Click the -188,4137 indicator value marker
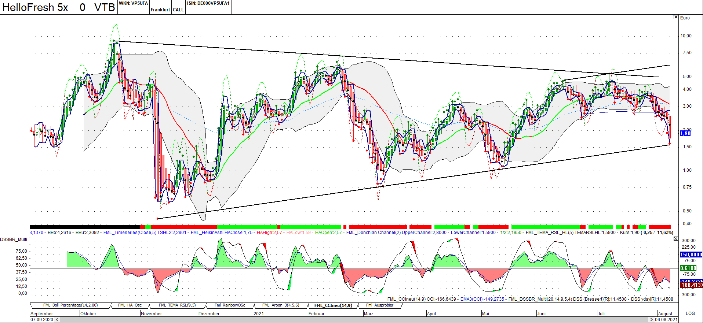The image size is (703, 323). [691, 285]
